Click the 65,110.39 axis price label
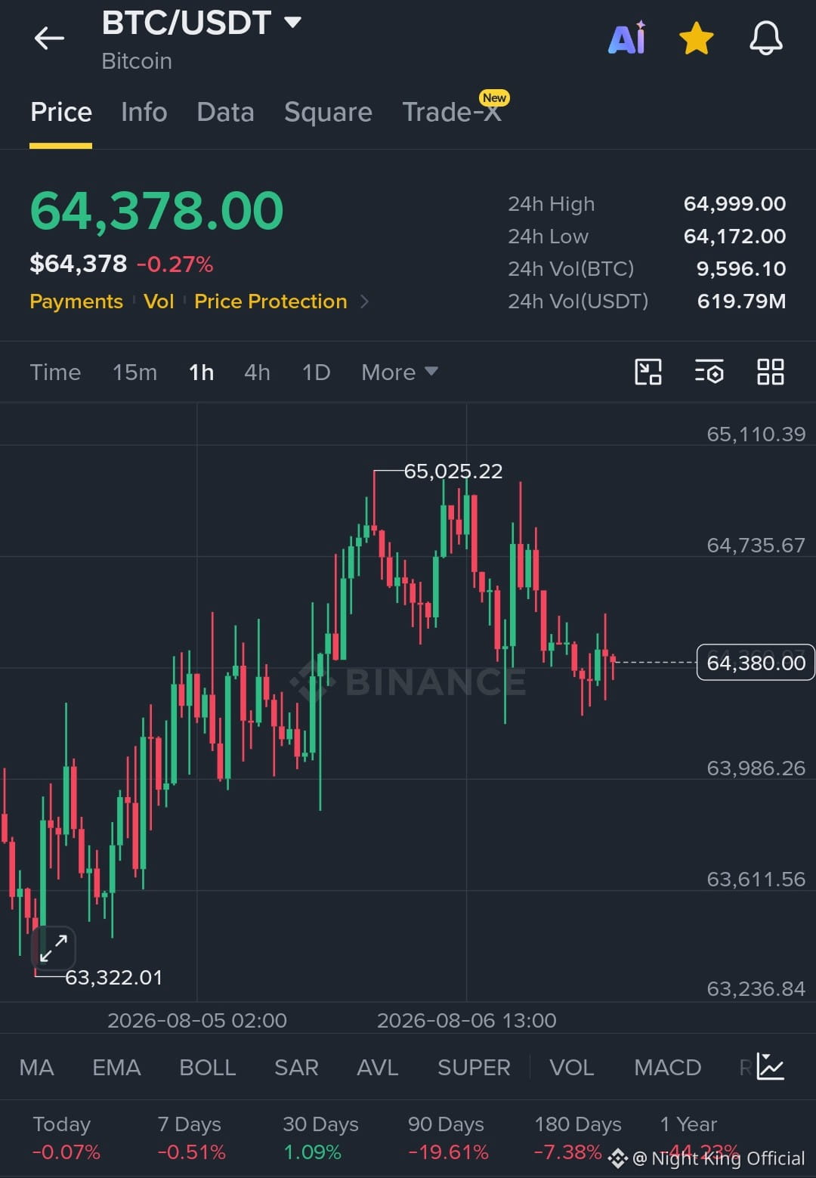Screen dimensions: 816x1178 point(756,434)
